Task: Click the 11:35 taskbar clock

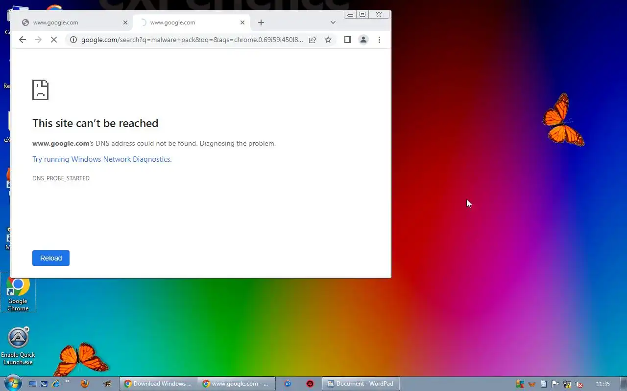Action: (x=603, y=384)
